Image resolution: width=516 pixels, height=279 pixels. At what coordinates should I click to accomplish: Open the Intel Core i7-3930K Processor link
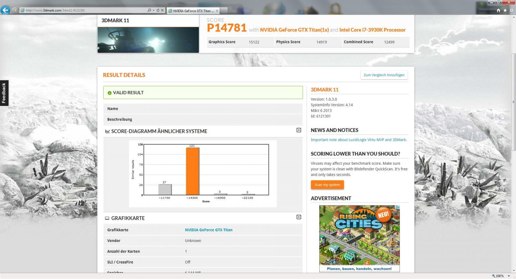coord(372,30)
